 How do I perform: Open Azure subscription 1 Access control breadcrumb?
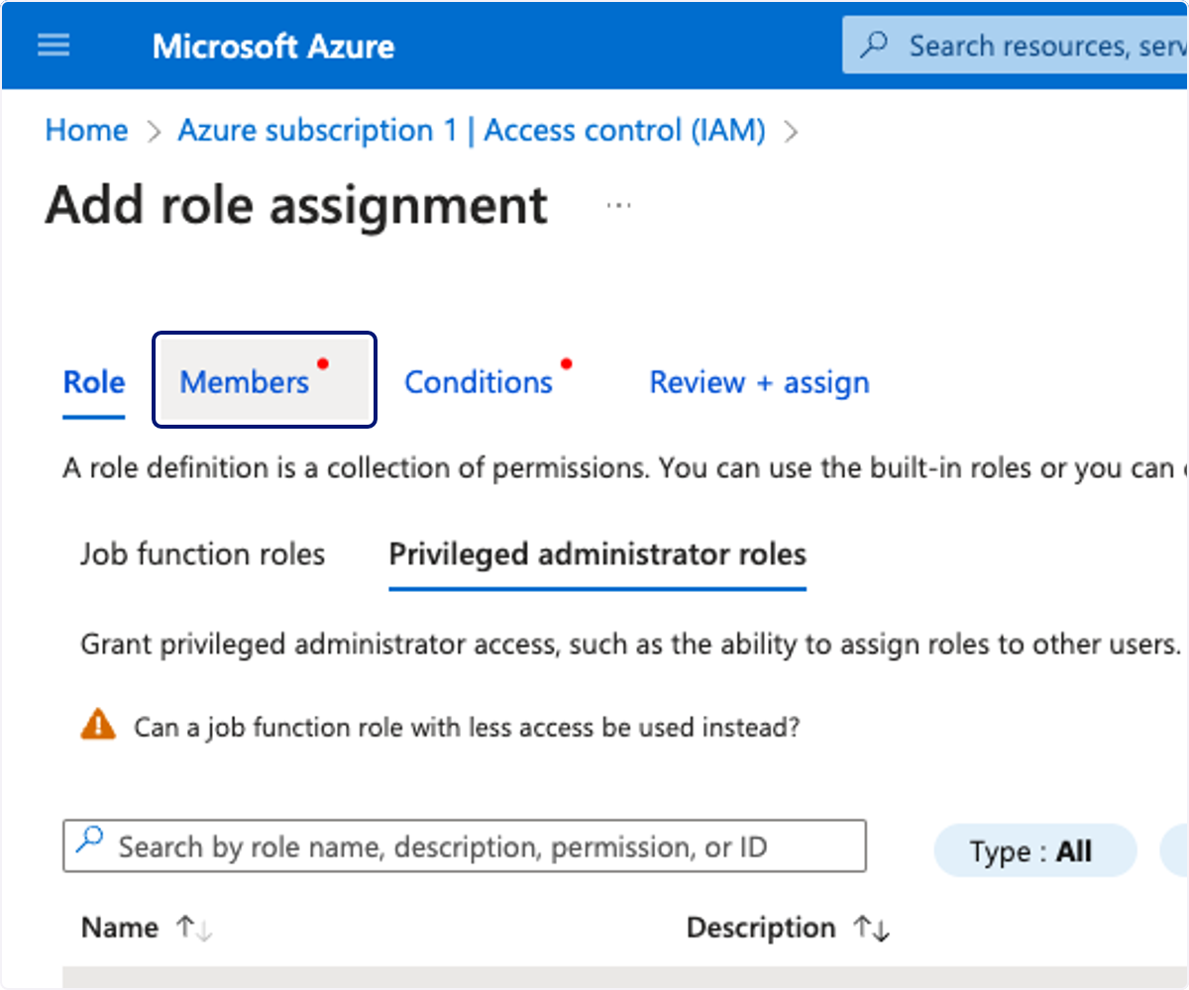point(472,131)
